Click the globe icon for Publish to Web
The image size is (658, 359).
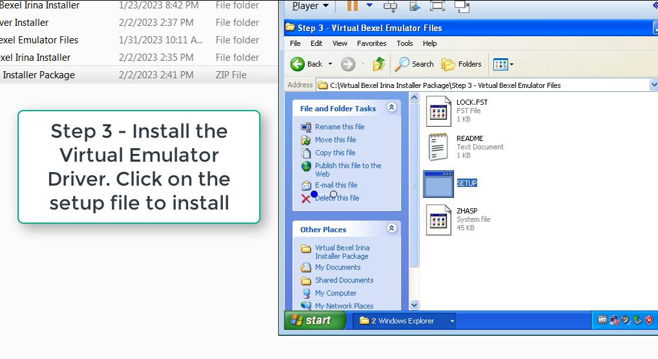pos(306,166)
